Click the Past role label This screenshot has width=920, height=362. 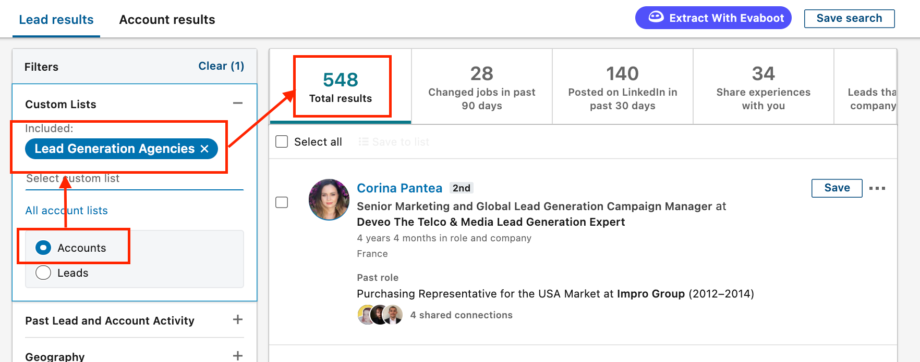coord(378,278)
